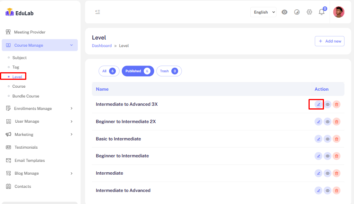This screenshot has width=354, height=204.
Task: Delete the Beginner to Intermediate 2X level
Action: click(x=336, y=122)
